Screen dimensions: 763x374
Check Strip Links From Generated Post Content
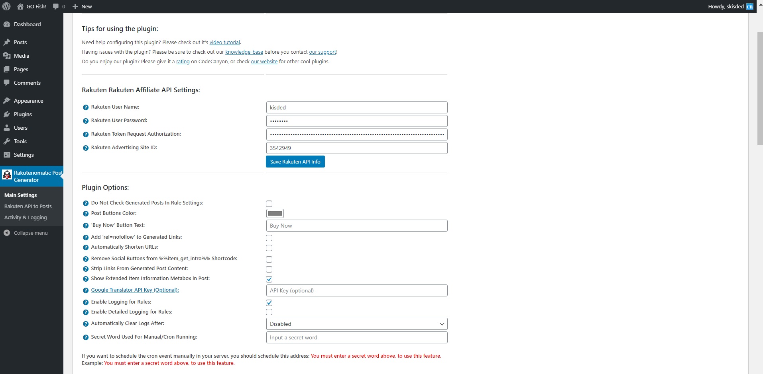point(269,269)
